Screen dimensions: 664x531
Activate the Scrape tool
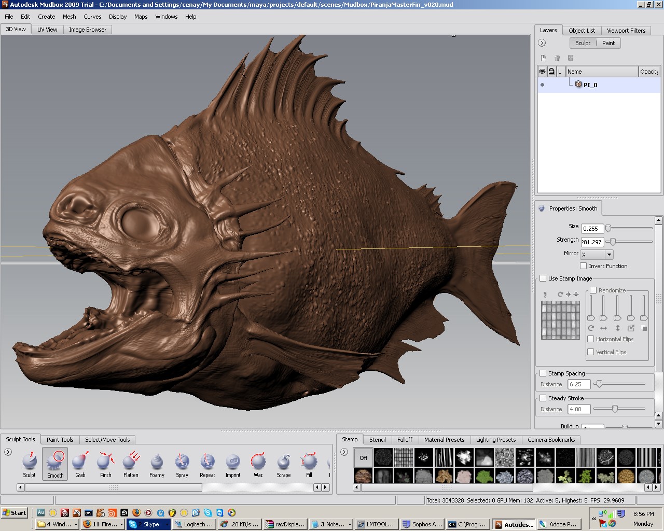click(283, 463)
